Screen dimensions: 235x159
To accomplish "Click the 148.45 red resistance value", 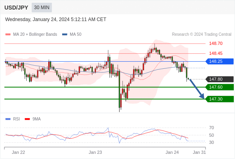I will (x=215, y=53).
